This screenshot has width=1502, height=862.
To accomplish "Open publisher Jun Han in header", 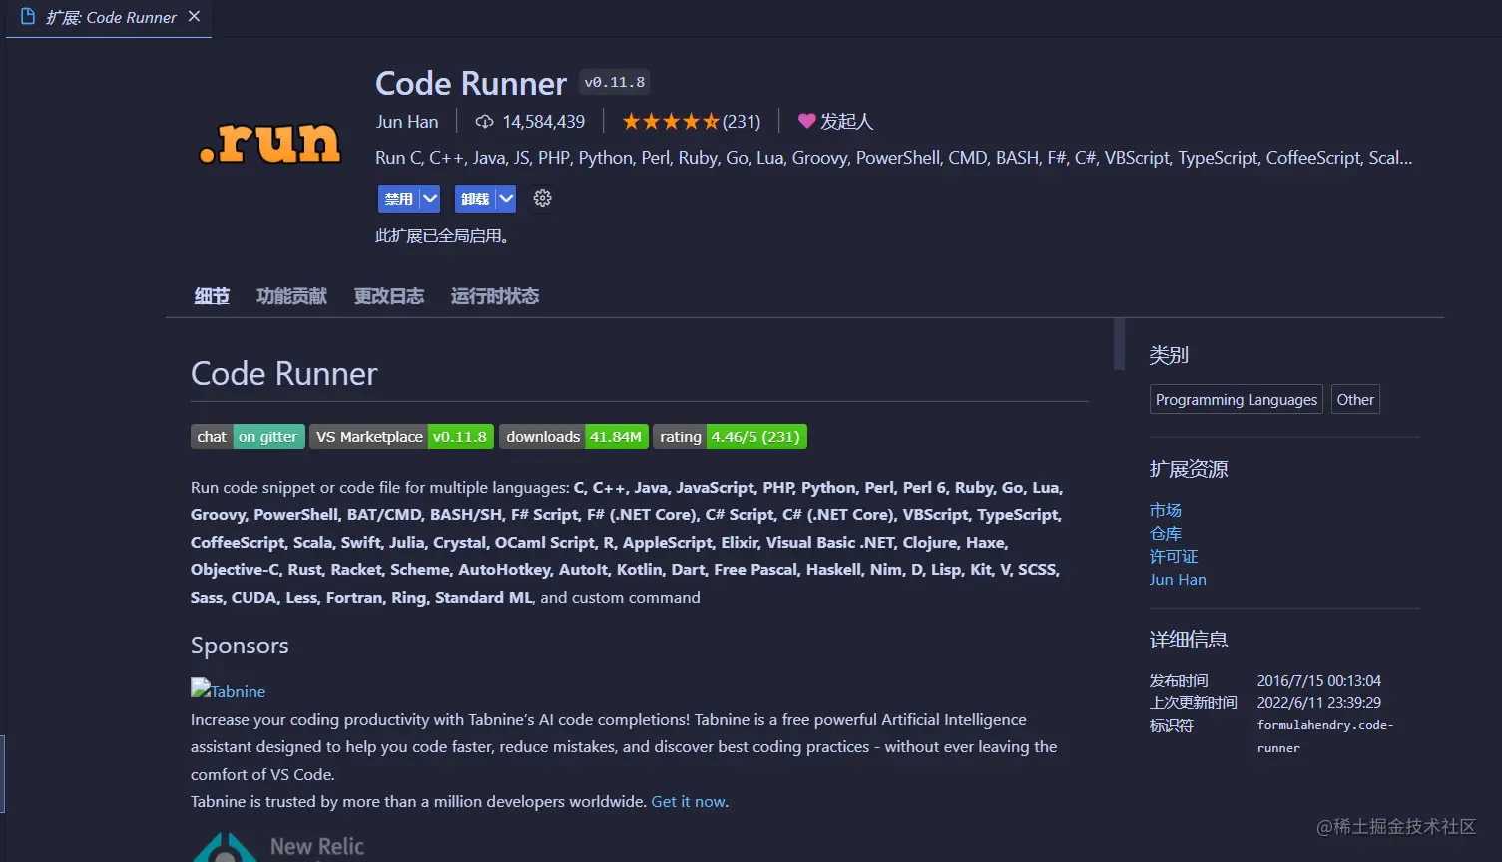I will (x=407, y=122).
